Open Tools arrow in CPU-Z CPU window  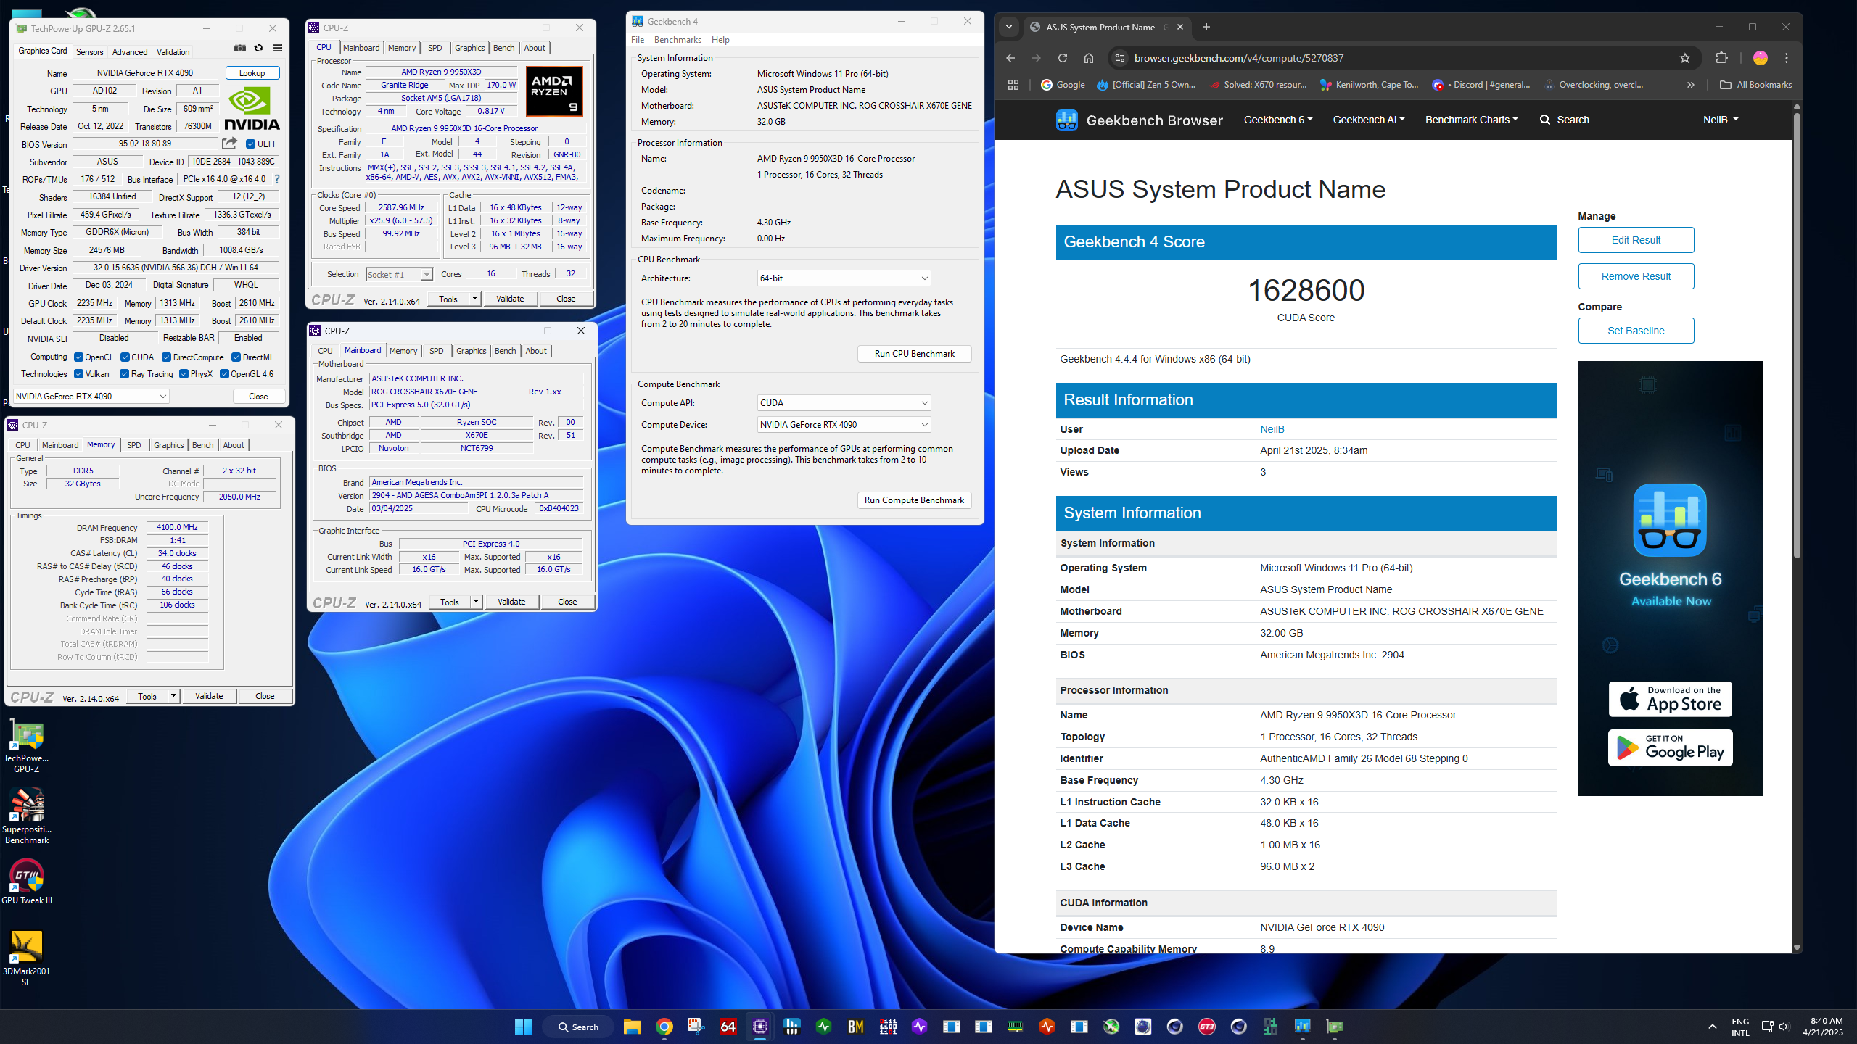[474, 299]
